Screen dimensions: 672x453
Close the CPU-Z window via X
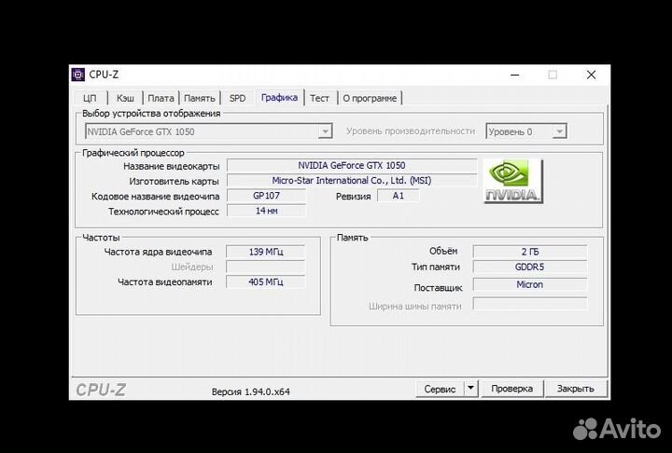(x=592, y=75)
